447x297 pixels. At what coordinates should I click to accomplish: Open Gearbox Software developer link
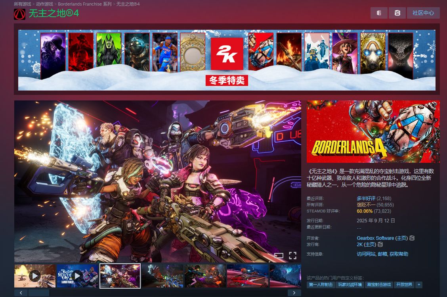pos(375,238)
